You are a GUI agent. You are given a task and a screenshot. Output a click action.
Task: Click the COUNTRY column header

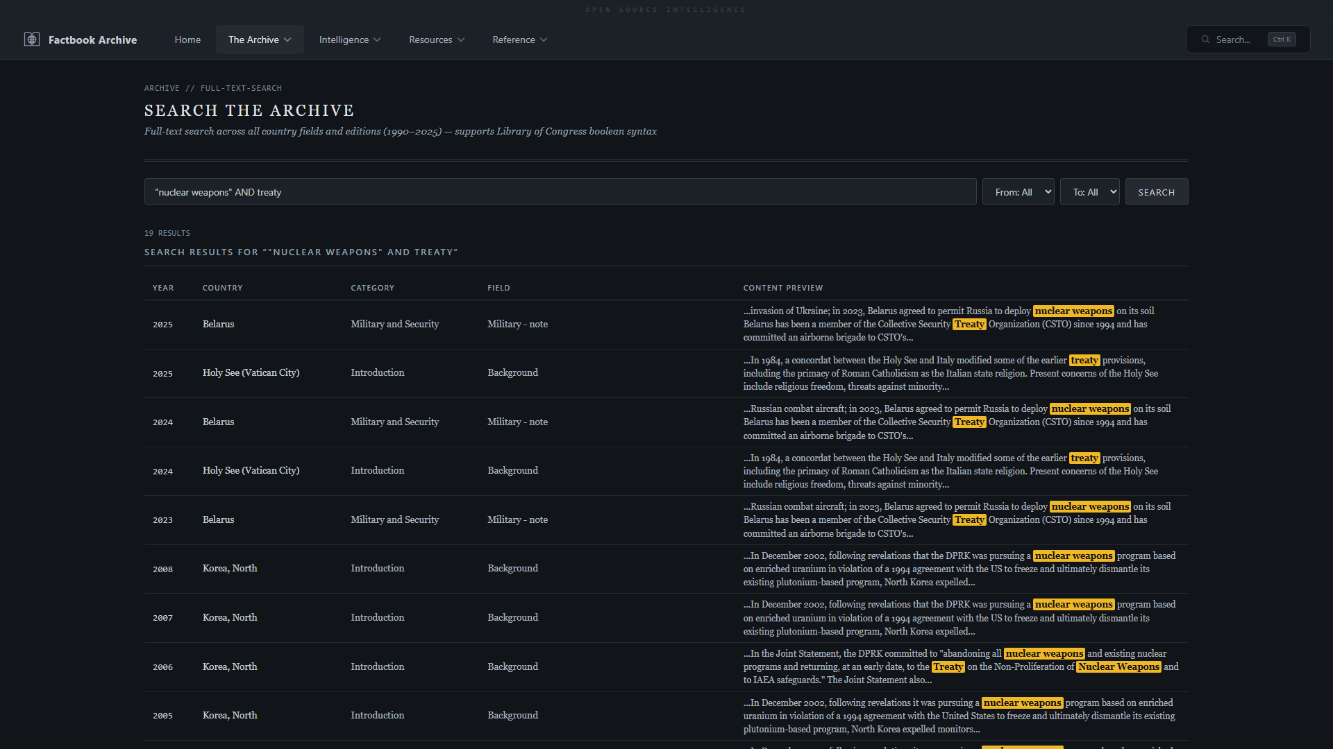tap(222, 288)
